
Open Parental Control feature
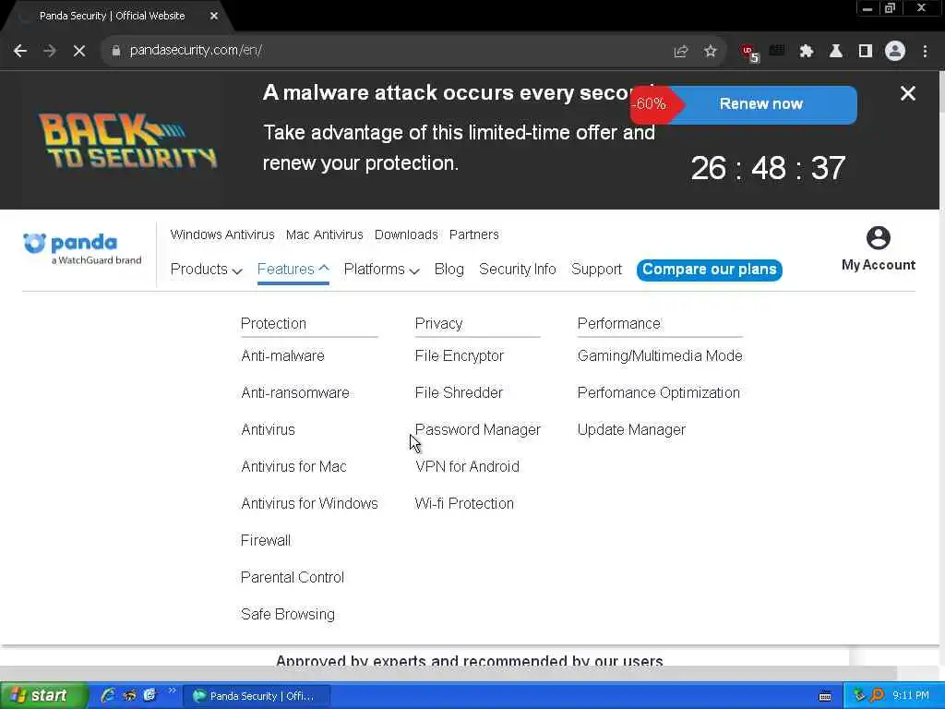[x=293, y=578]
